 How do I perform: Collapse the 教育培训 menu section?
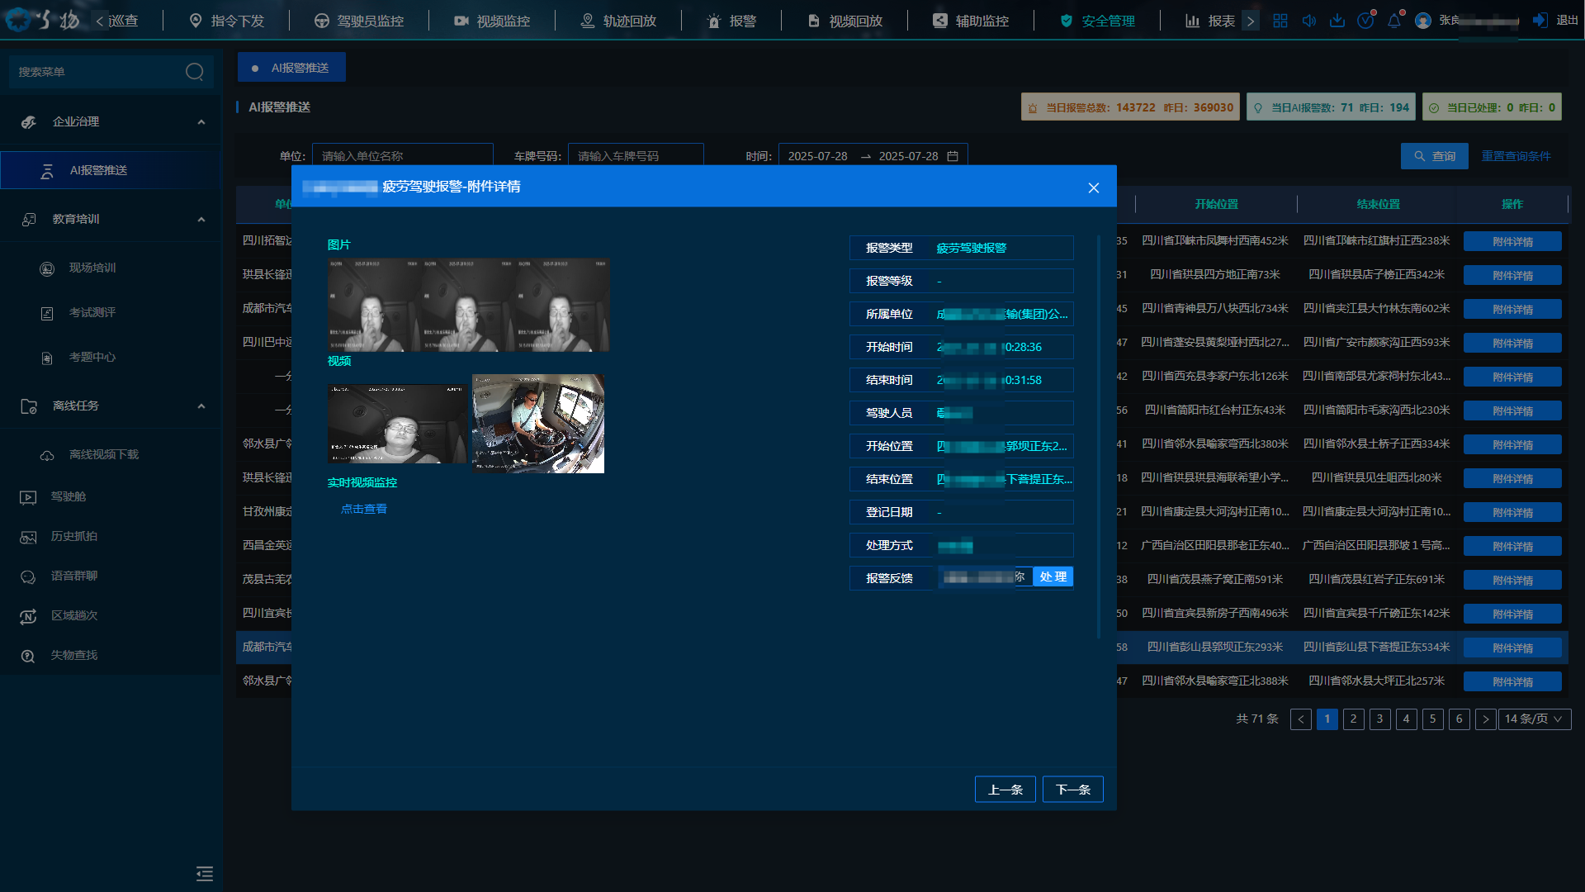coord(201,220)
